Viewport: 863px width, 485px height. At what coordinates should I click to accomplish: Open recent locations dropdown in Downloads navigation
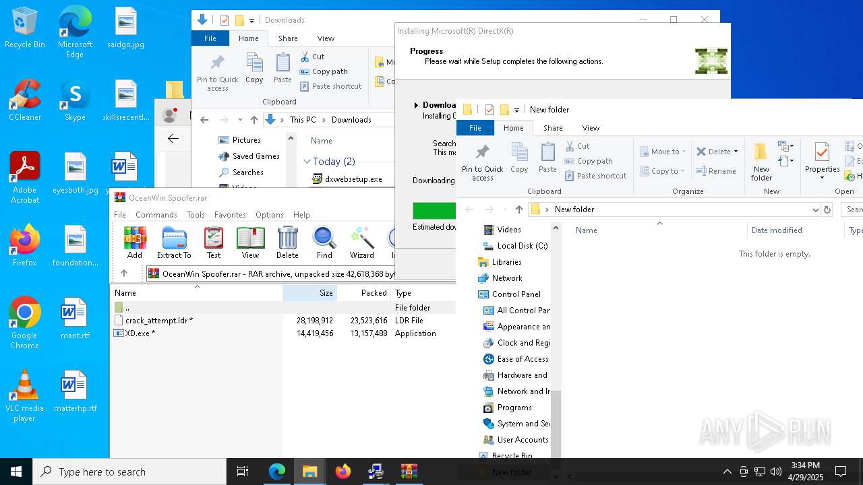tap(240, 120)
